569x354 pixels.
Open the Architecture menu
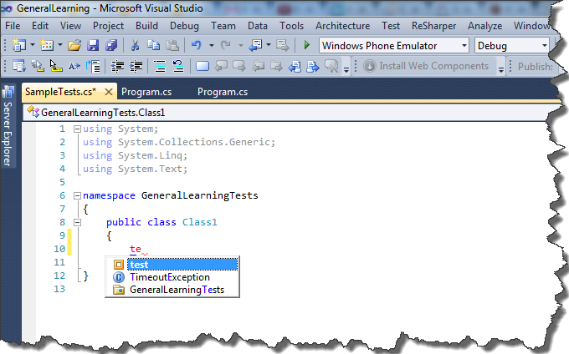(342, 26)
